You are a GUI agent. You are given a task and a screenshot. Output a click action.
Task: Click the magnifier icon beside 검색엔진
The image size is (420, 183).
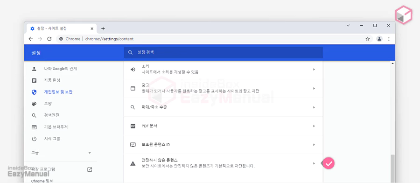point(34,115)
